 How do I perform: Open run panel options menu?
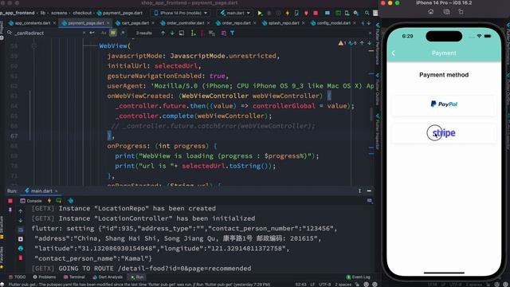[x=359, y=191]
